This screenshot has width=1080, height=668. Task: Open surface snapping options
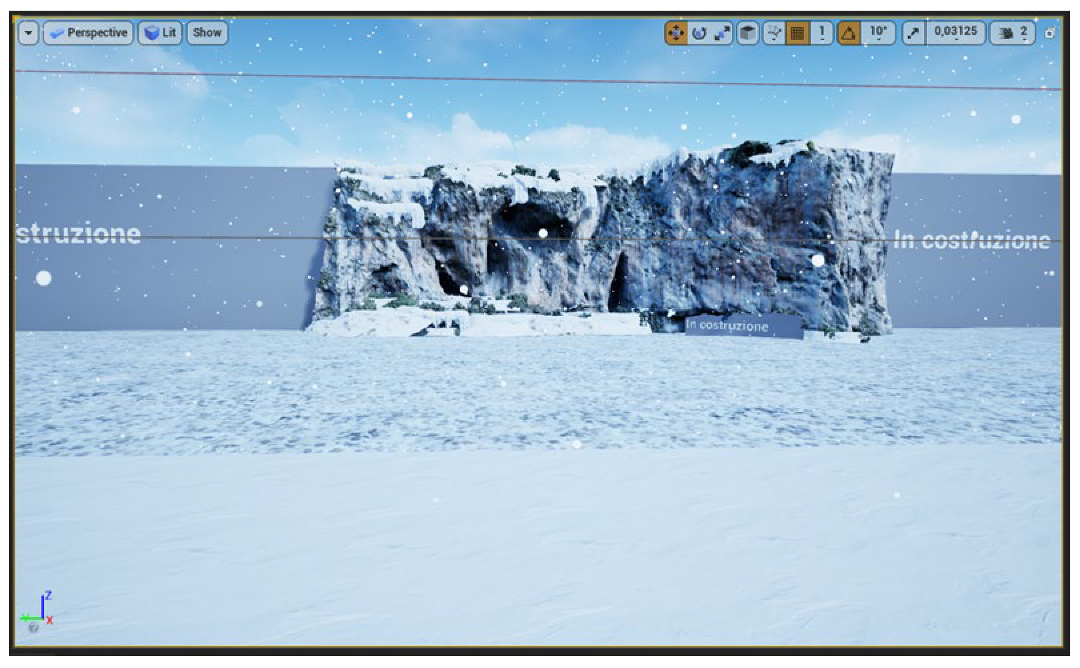click(x=773, y=33)
